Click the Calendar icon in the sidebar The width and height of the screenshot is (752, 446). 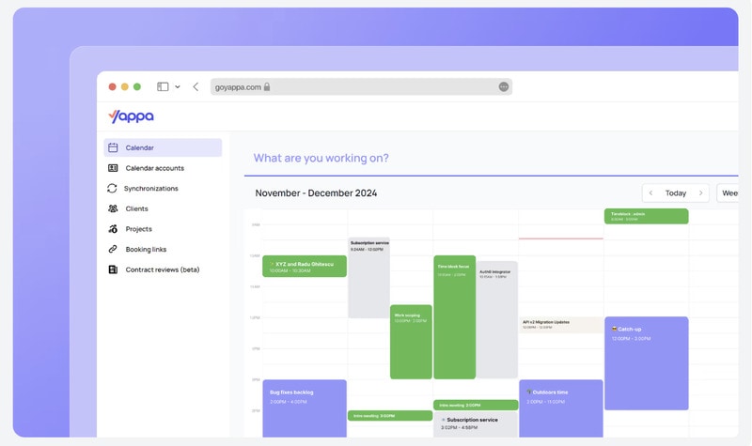tap(113, 147)
